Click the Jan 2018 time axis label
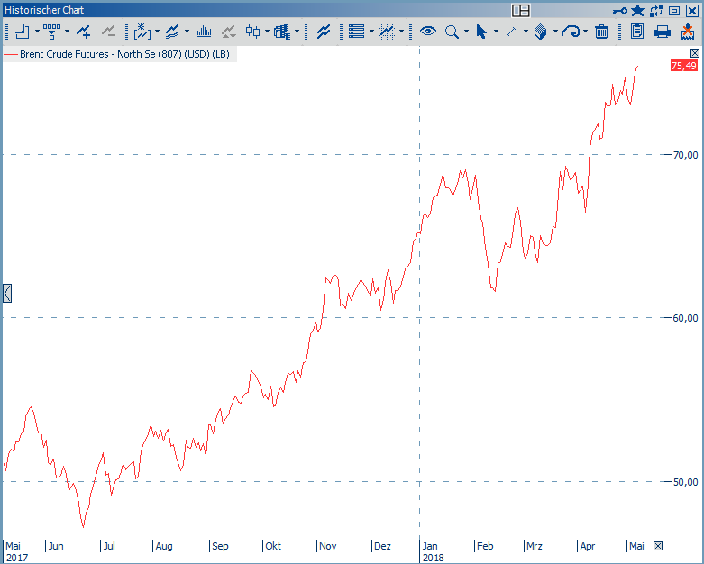The image size is (704, 564). (x=433, y=552)
